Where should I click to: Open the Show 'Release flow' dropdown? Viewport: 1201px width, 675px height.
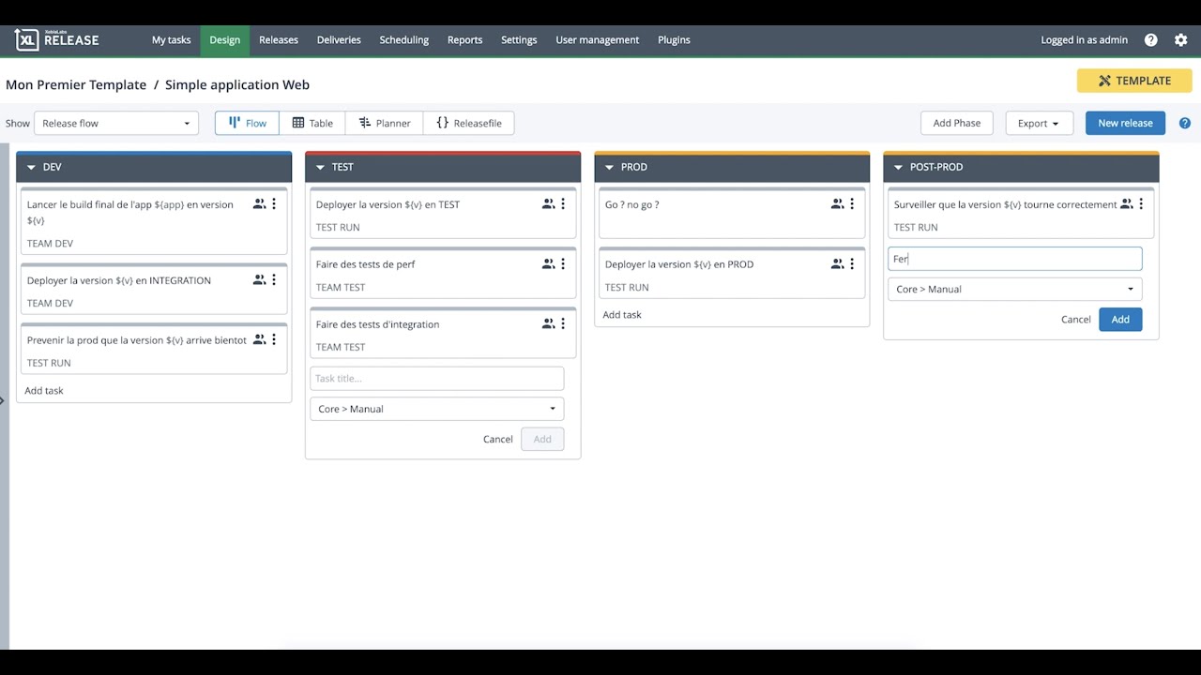click(x=116, y=123)
